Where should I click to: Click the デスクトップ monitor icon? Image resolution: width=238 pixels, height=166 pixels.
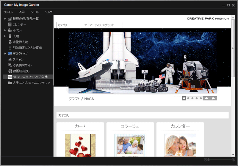click(x=10, y=54)
